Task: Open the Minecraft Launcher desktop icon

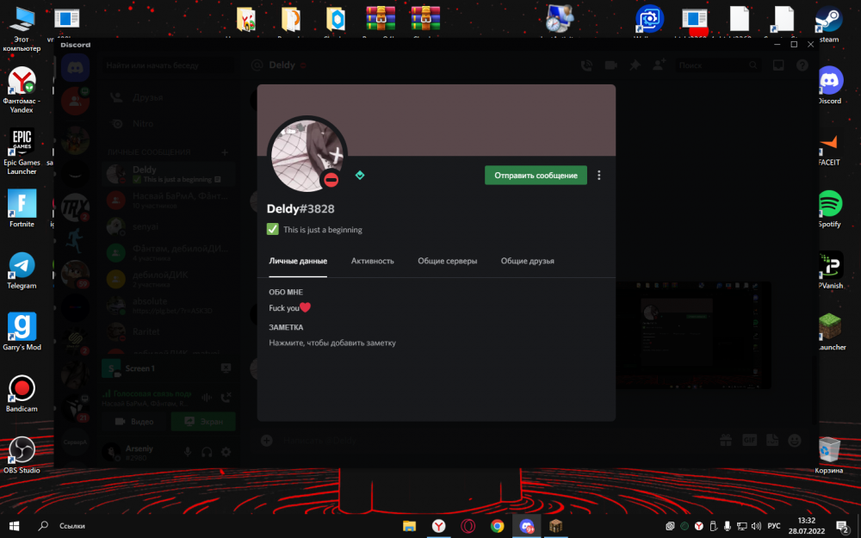Action: (x=830, y=331)
